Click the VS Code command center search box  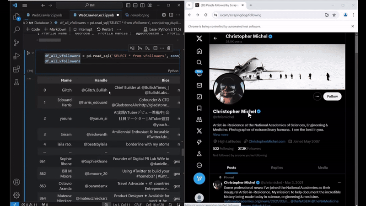click(x=89, y=5)
